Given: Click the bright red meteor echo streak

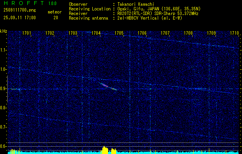Looking at the screenshot, I should tap(108, 87).
